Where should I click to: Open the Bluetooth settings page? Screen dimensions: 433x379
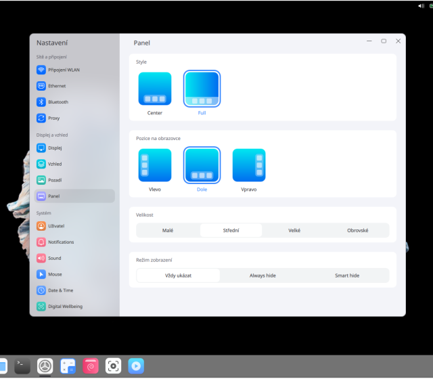(58, 102)
